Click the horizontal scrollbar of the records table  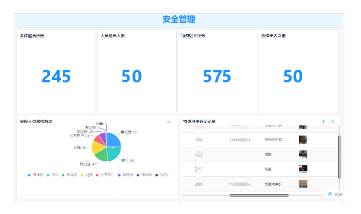[x=259, y=196]
